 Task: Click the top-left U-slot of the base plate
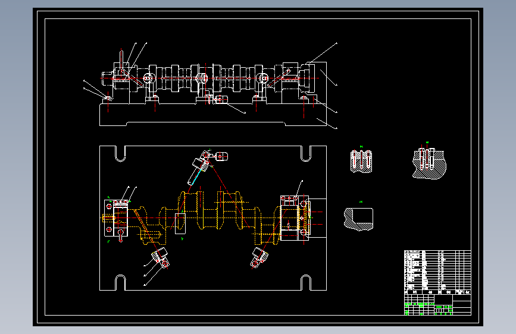120,153
